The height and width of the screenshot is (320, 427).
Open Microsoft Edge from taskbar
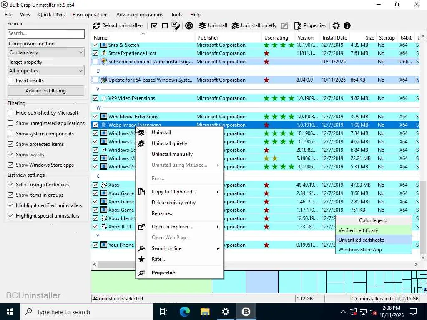coord(184,312)
